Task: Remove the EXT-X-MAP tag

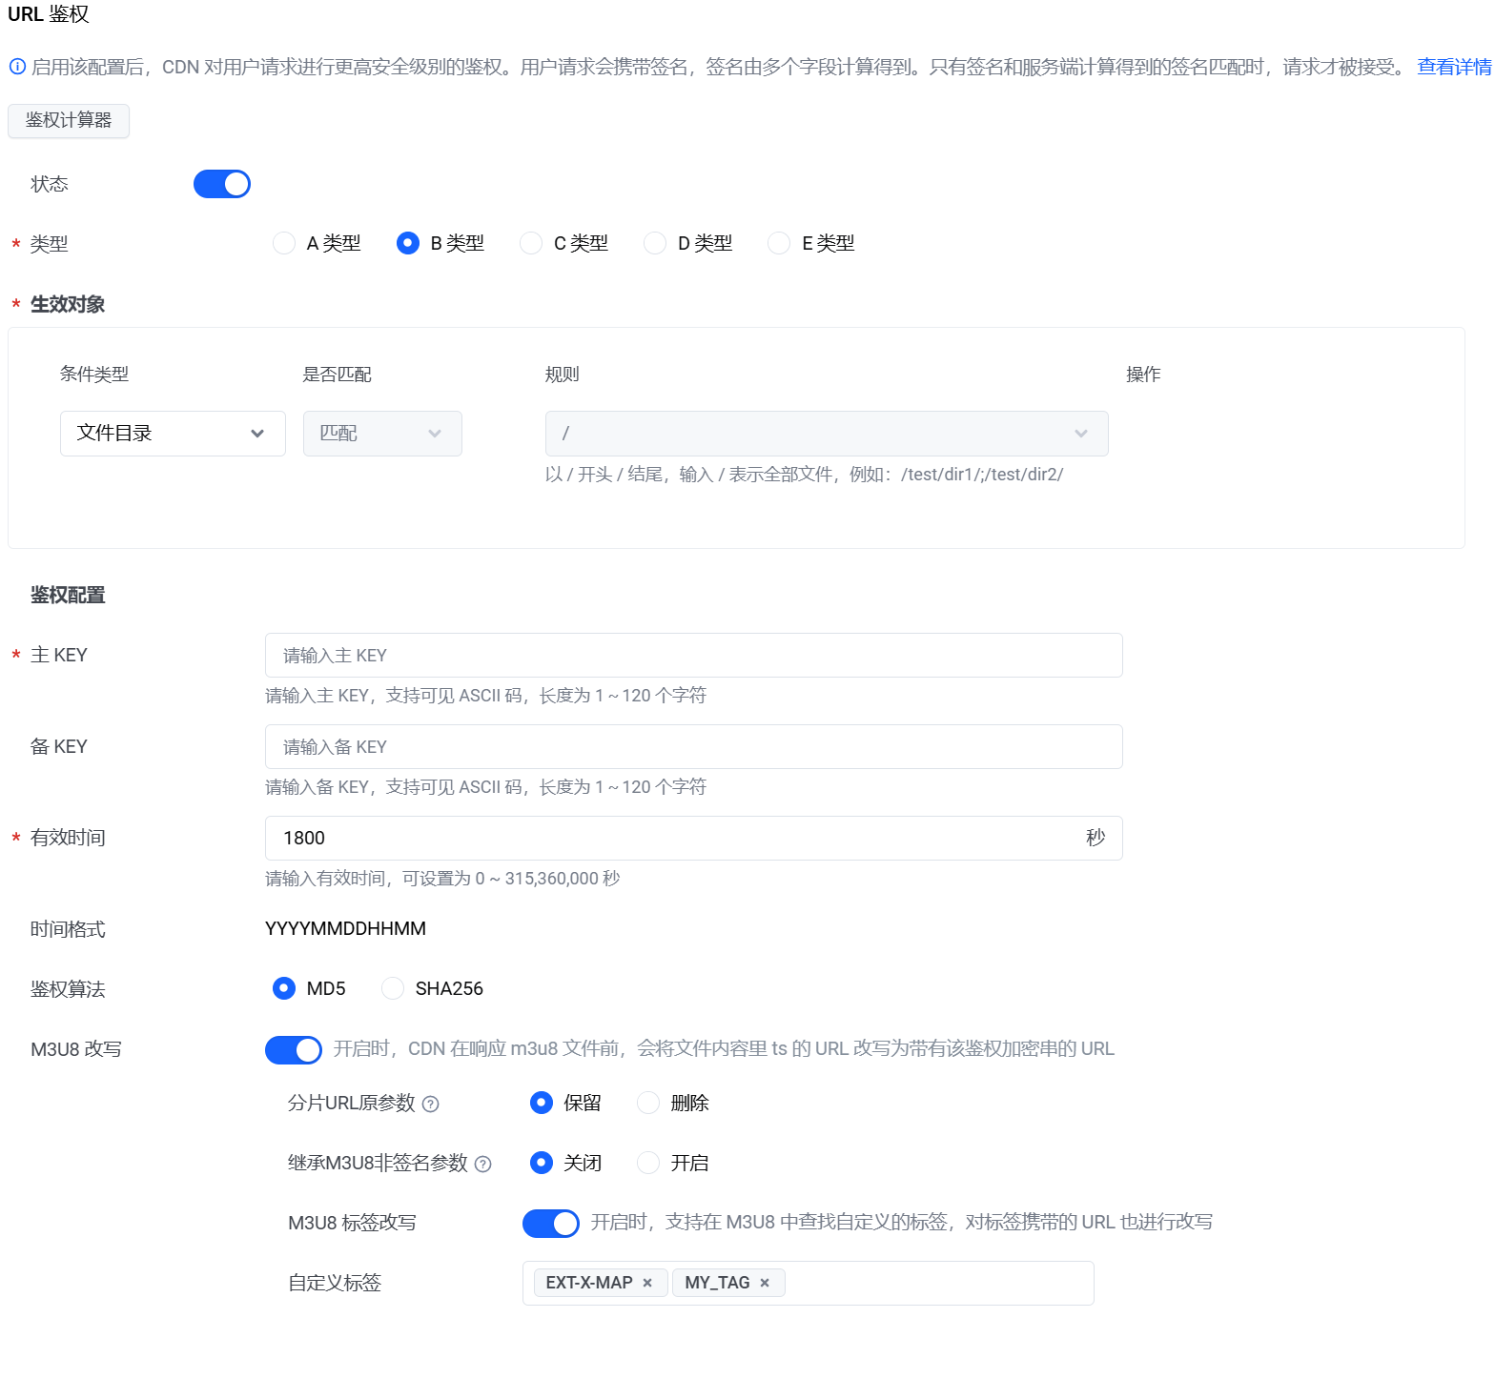Action: tap(647, 1283)
